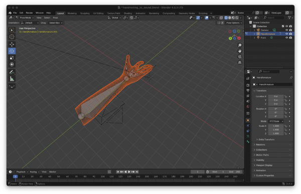Open the Output properties tab
The width and height of the screenshot is (301, 194).
coord(248,91)
